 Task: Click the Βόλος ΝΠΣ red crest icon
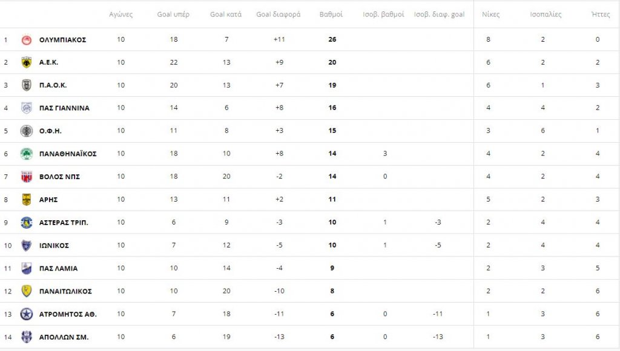point(27,177)
